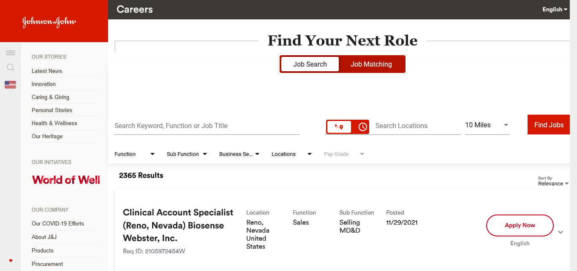Open the Latest News link
Viewport: 577px width, 271px height.
(47, 71)
